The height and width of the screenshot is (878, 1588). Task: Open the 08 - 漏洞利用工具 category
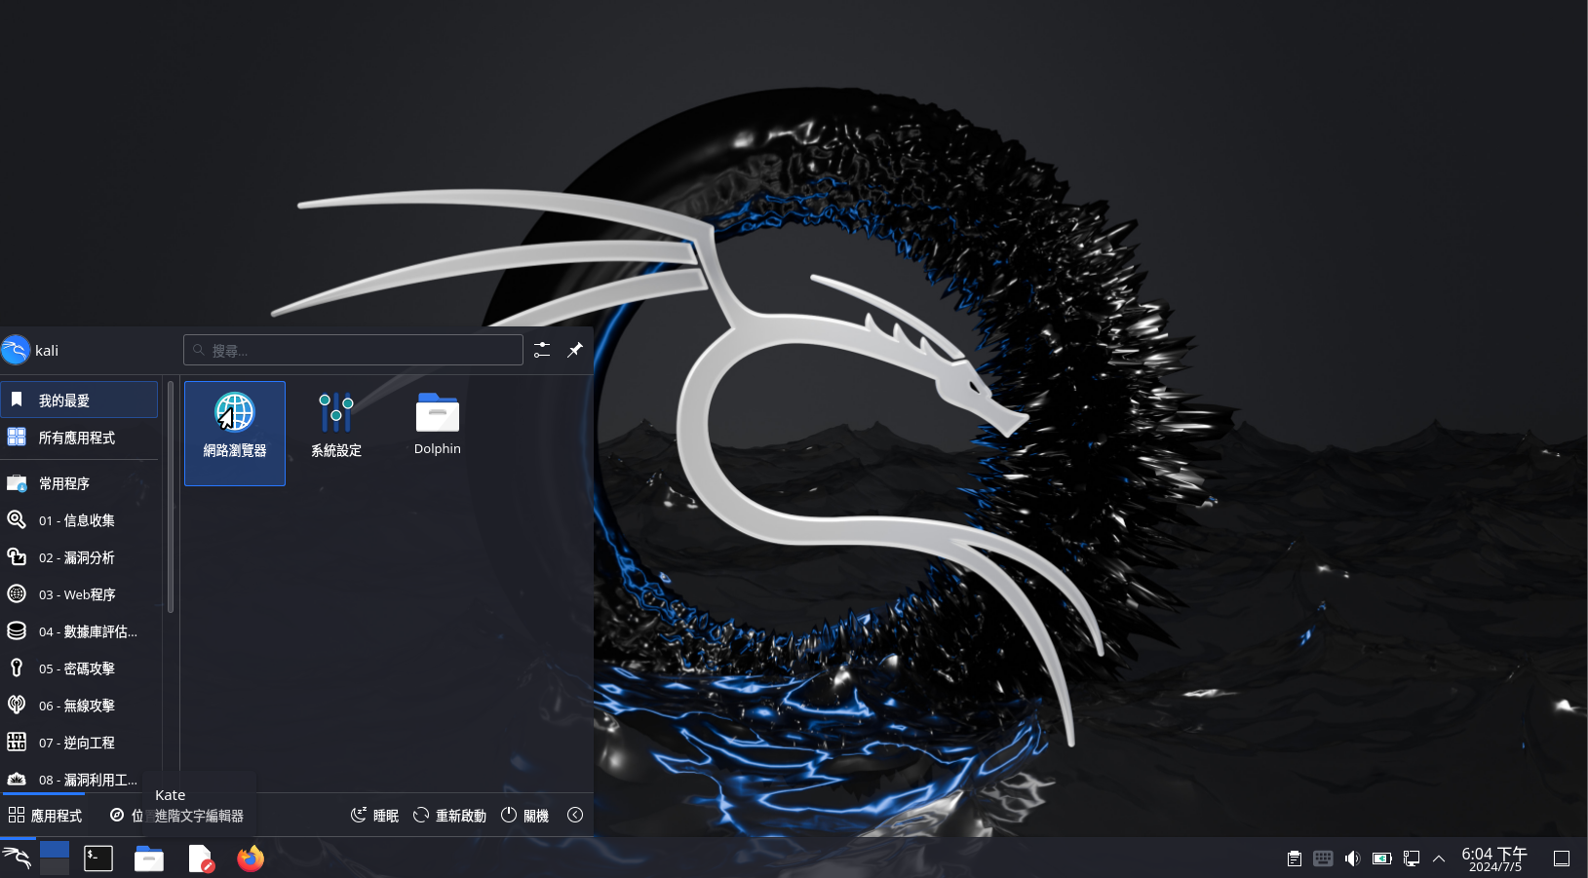(x=79, y=780)
